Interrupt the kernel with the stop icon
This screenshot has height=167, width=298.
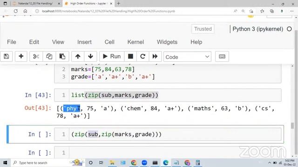point(130,57)
